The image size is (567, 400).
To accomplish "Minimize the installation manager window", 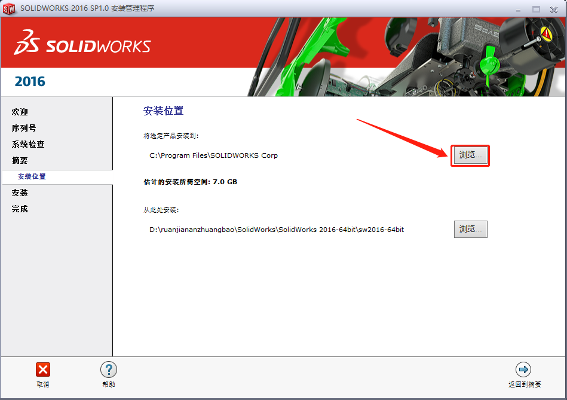I will (x=518, y=10).
